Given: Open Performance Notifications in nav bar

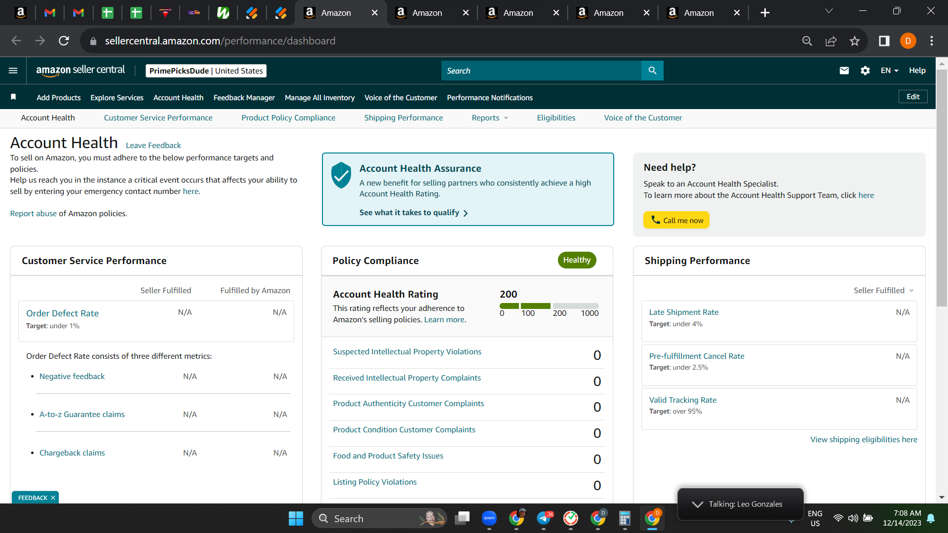Looking at the screenshot, I should pyautogui.click(x=490, y=98).
